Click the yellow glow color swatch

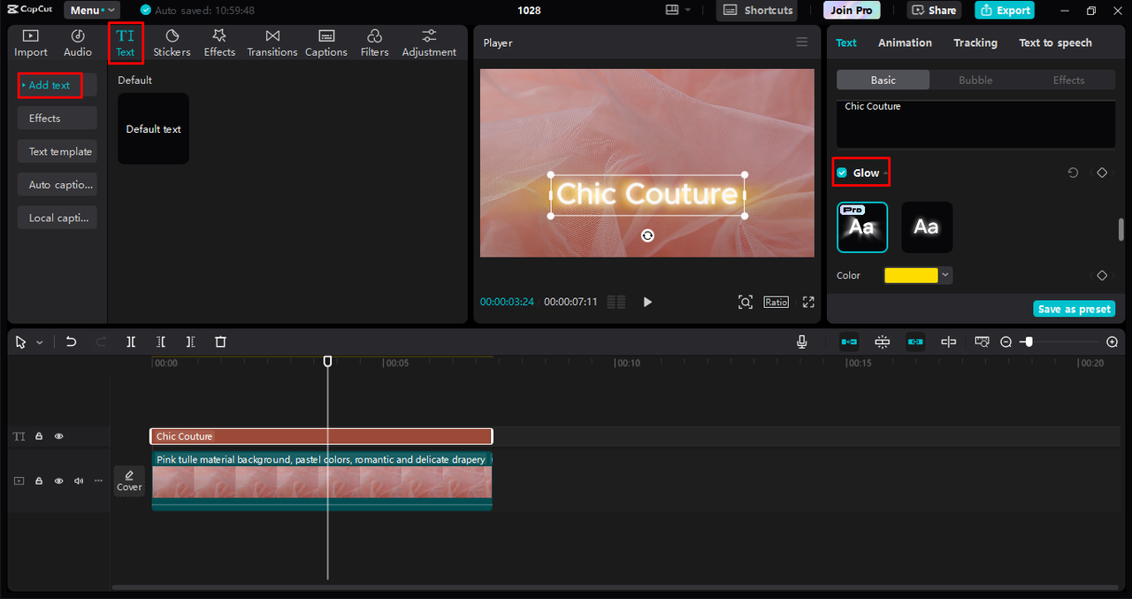(x=911, y=275)
